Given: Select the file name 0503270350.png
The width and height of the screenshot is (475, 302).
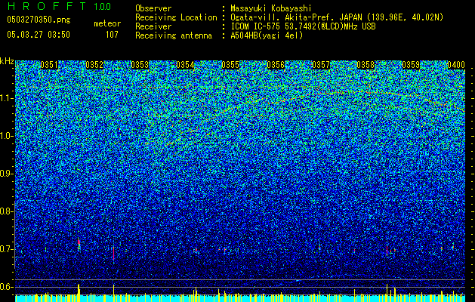Looking at the screenshot, I should pyautogui.click(x=39, y=20).
